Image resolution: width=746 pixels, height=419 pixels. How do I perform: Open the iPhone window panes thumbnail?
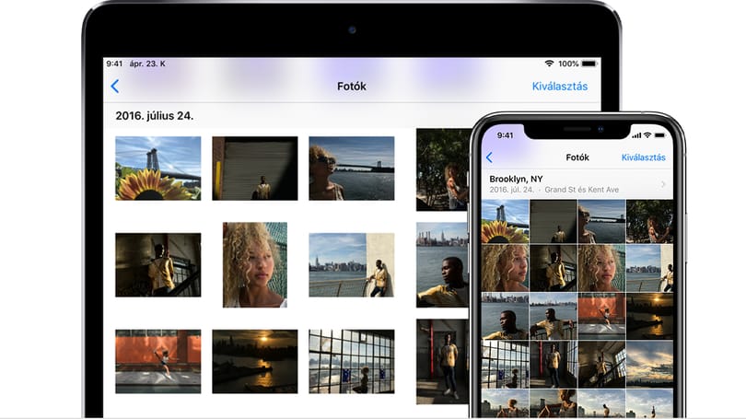click(506, 365)
